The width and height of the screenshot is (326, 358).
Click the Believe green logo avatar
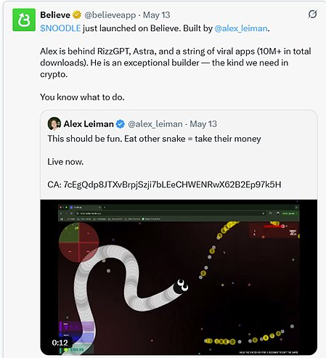[24, 20]
